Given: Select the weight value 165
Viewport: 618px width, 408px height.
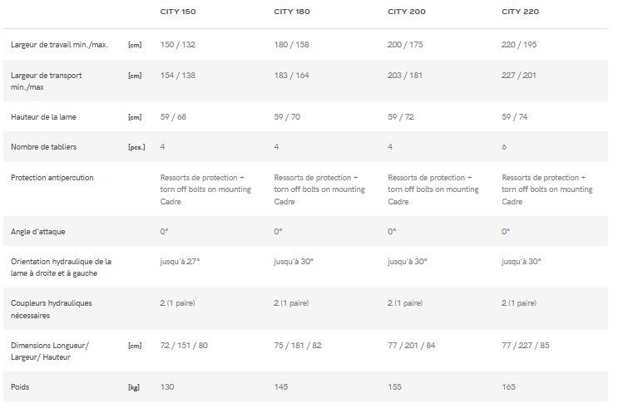Looking at the screenshot, I should point(510,387).
